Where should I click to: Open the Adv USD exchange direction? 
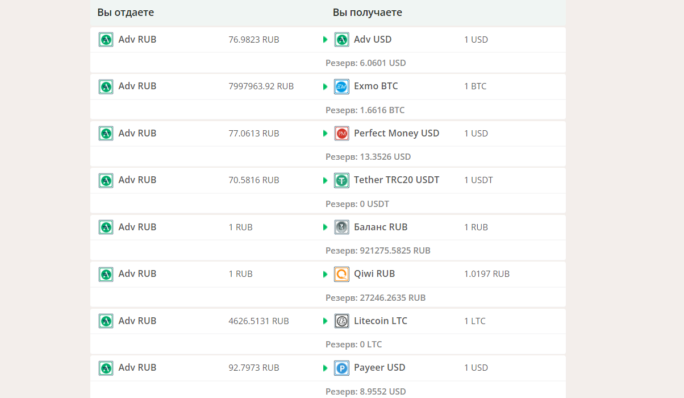click(328, 50)
